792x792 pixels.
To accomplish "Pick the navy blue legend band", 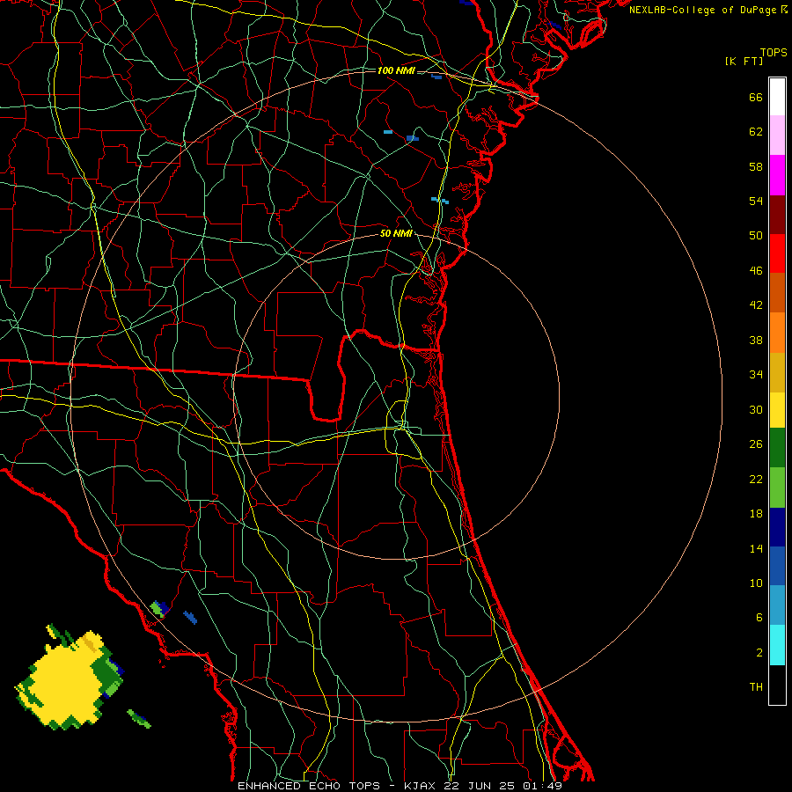I will coord(777,527).
